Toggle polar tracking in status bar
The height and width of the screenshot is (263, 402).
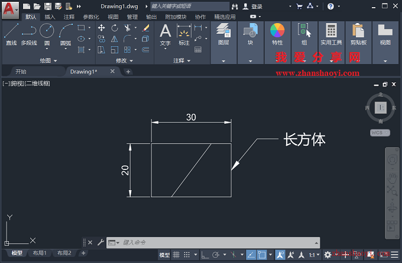216,255
